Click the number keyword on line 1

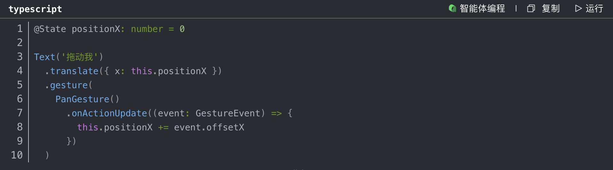147,29
